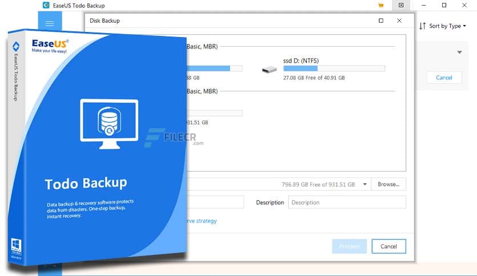Open the hamburger menu in the sidebar
The height and width of the screenshot is (276, 477).
(x=50, y=23)
